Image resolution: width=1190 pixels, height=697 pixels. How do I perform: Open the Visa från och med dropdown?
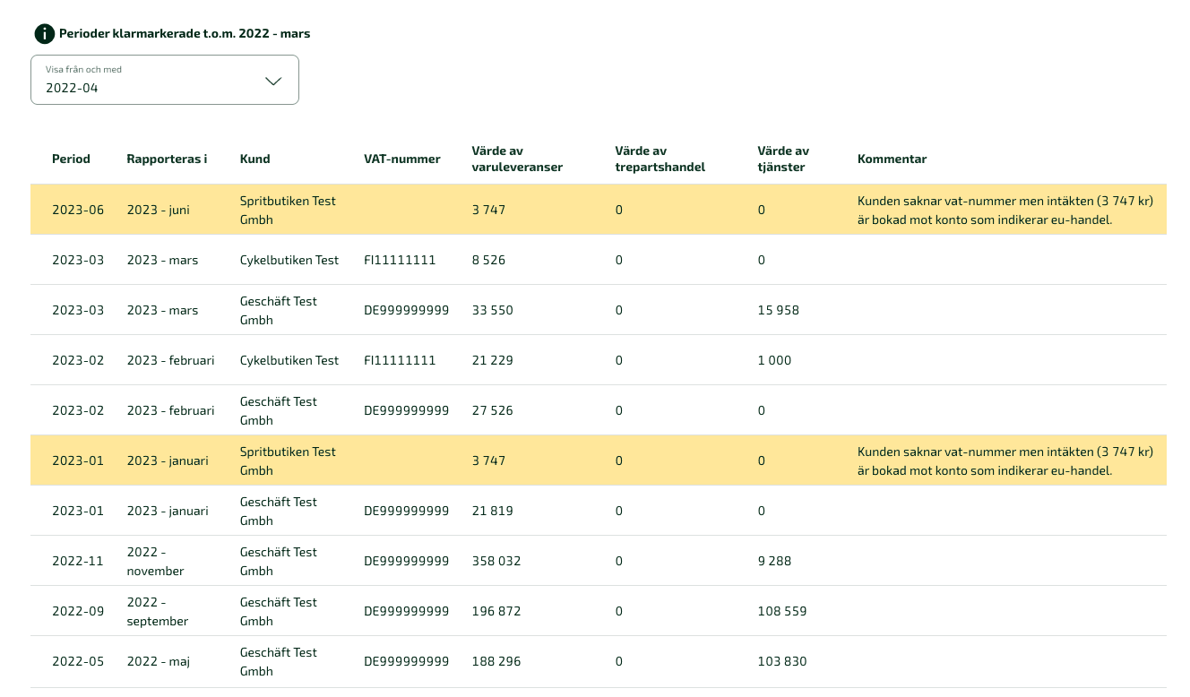coord(164,80)
